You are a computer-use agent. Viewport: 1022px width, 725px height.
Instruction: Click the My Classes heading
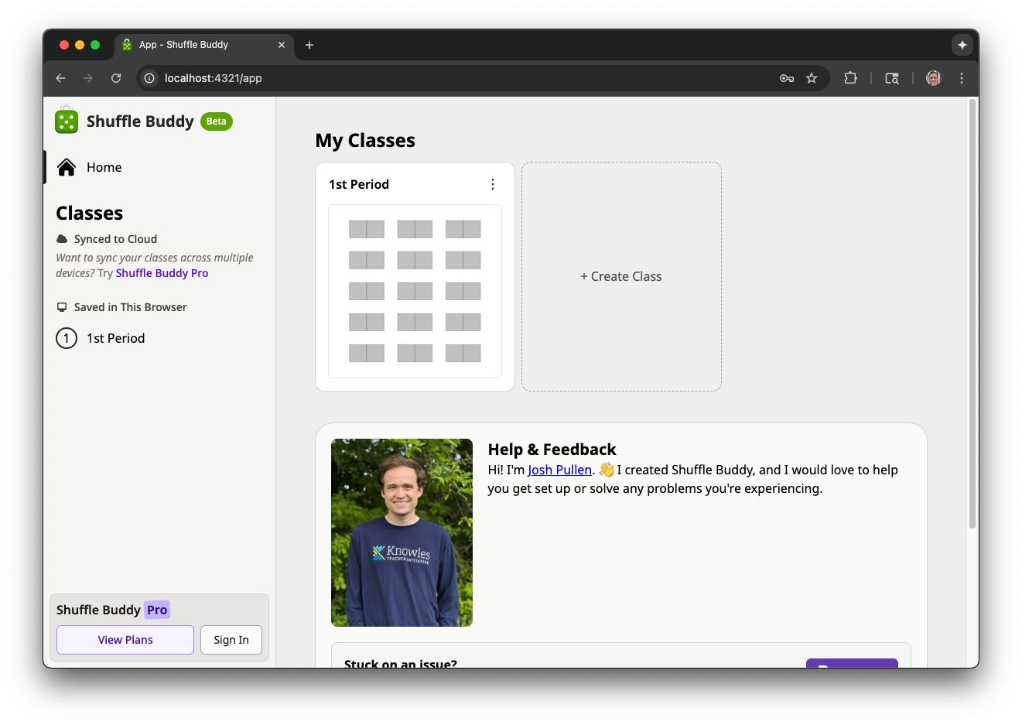(365, 140)
